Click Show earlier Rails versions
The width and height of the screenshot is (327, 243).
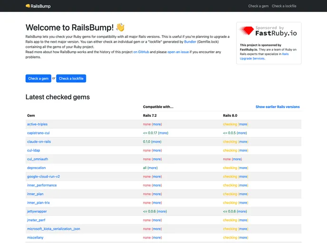tap(278, 107)
